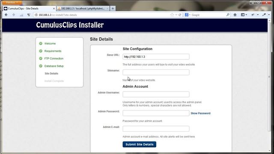Go back using the browser back arrow
This screenshot has width=274, height=154.
point(6,15)
